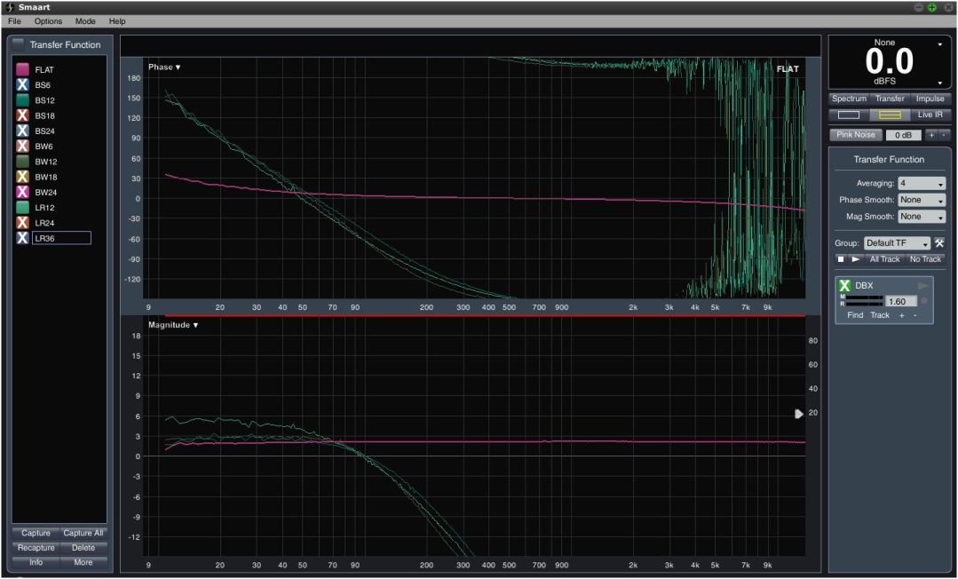Open group settings with the tools icon
Screen dimensions: 958x579
[939, 243]
